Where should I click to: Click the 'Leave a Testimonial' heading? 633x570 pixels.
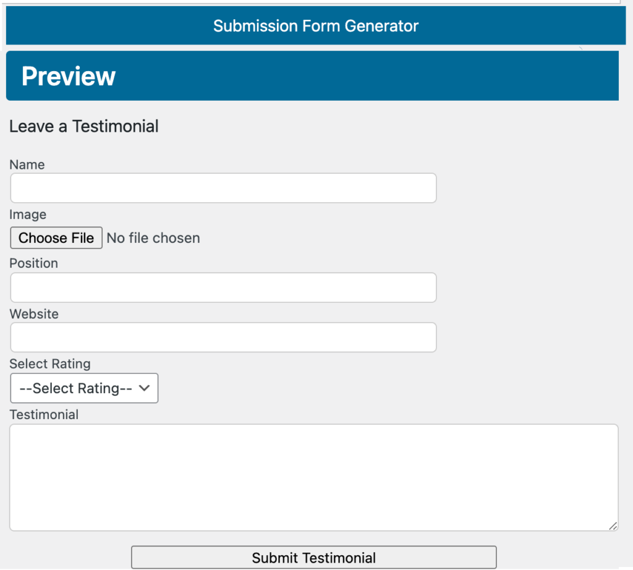coord(84,126)
